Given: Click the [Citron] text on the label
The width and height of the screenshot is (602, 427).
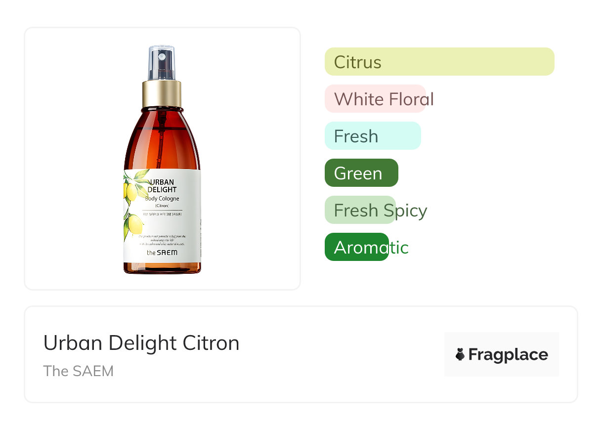Looking at the screenshot, I should point(162,206).
